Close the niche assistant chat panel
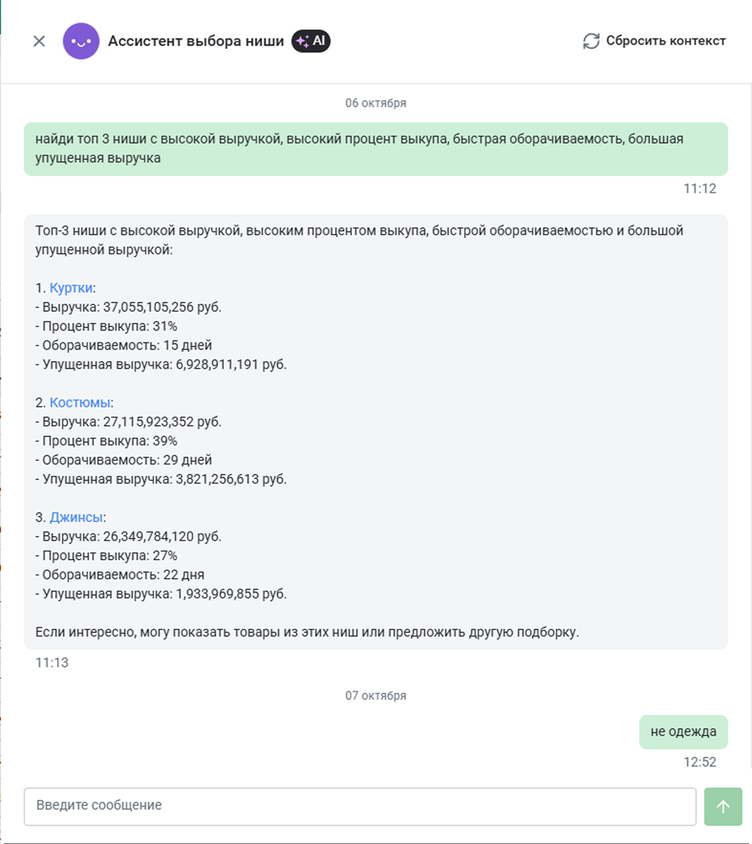The image size is (752, 844). pyautogui.click(x=39, y=41)
